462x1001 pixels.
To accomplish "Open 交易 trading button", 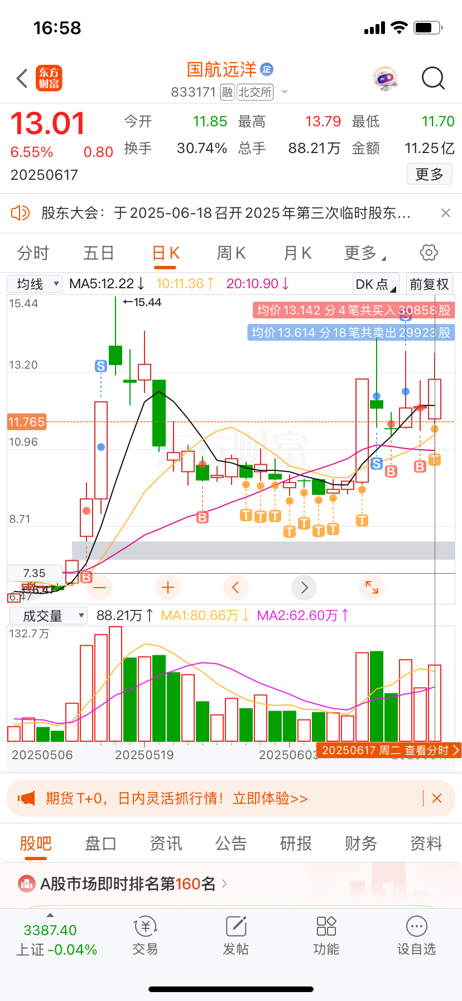I will (145, 937).
